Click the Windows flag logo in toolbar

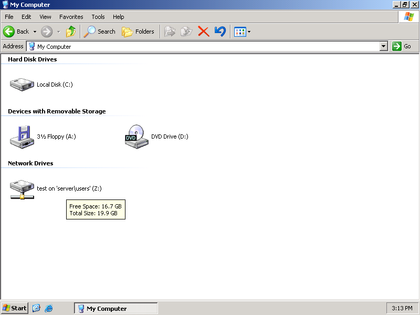pyautogui.click(x=409, y=17)
